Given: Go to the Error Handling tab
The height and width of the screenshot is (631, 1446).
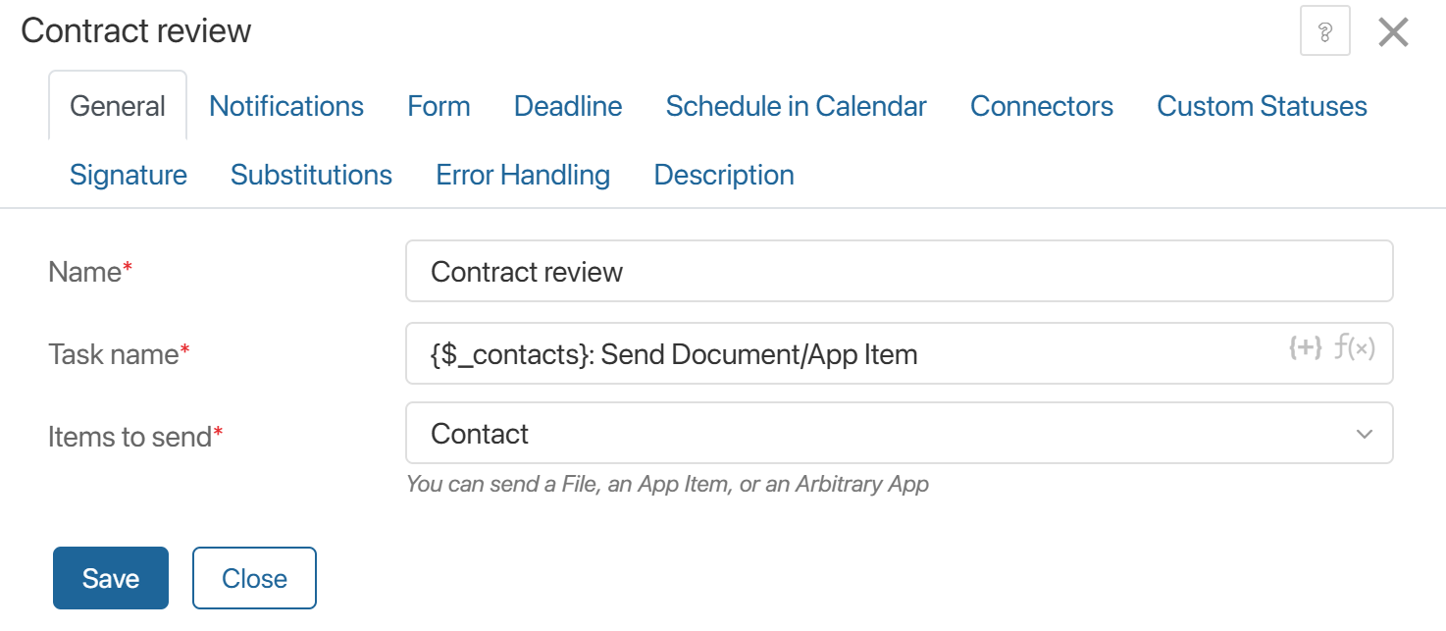Looking at the screenshot, I should (523, 175).
